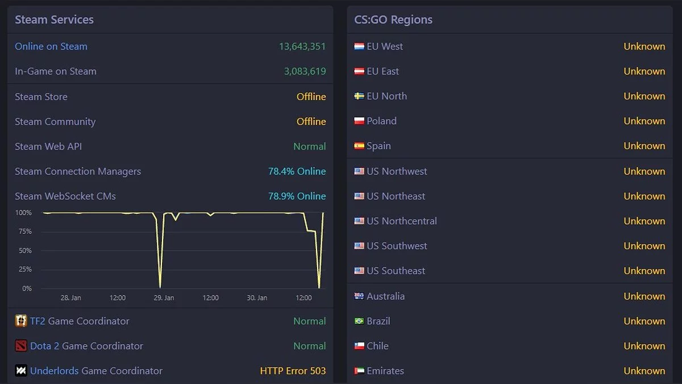Click the Brazil flag icon
The width and height of the screenshot is (682, 384).
tap(359, 321)
